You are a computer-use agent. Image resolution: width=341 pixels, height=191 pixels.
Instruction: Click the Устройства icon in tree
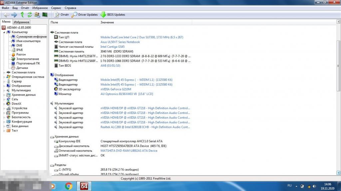8,108
